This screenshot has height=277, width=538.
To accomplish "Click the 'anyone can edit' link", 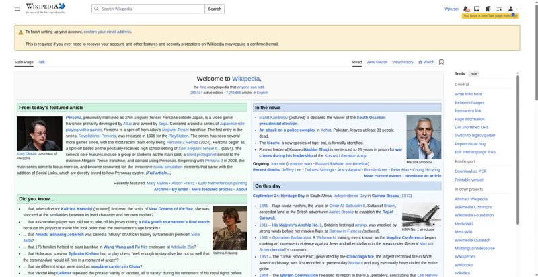I will [250, 87].
